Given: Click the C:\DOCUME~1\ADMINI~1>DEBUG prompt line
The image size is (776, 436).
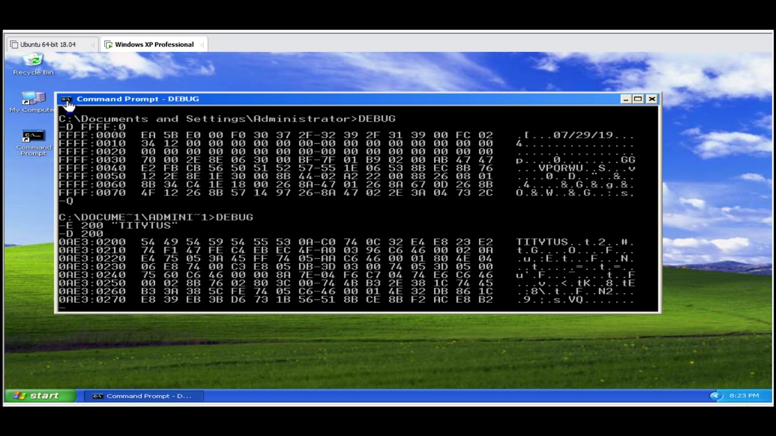Looking at the screenshot, I should click(156, 217).
